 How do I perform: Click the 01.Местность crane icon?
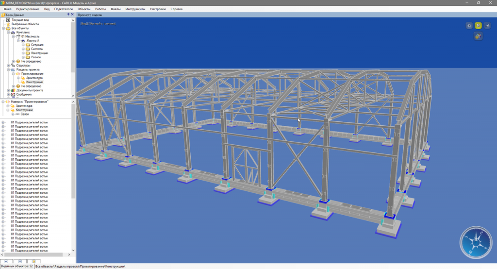pyautogui.click(x=18, y=36)
